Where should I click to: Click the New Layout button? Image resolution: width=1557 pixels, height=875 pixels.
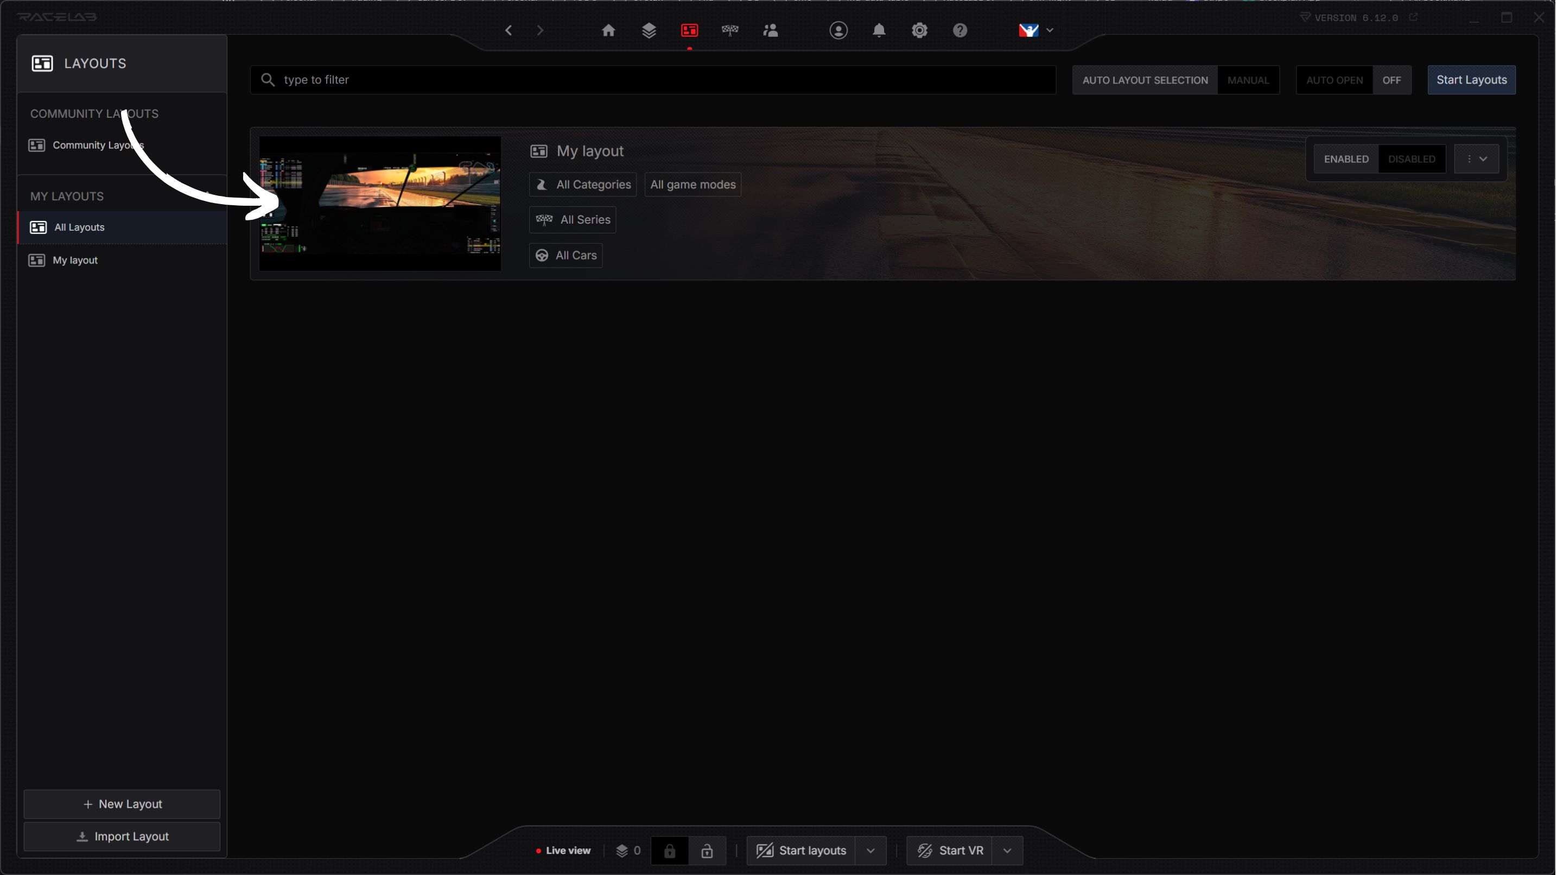[x=122, y=804]
